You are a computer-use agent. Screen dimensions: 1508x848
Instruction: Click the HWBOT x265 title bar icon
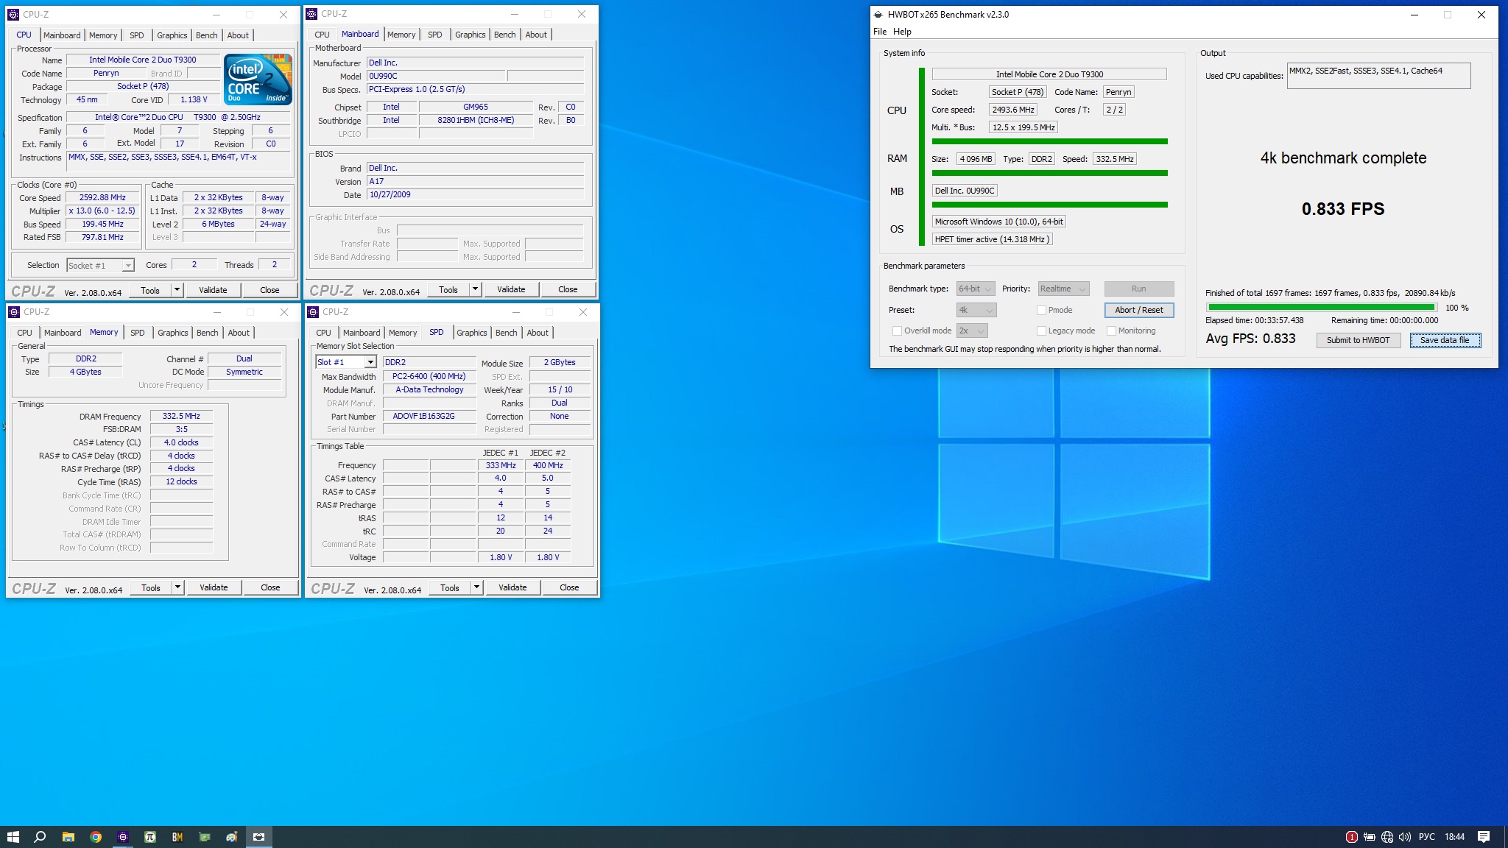click(878, 14)
